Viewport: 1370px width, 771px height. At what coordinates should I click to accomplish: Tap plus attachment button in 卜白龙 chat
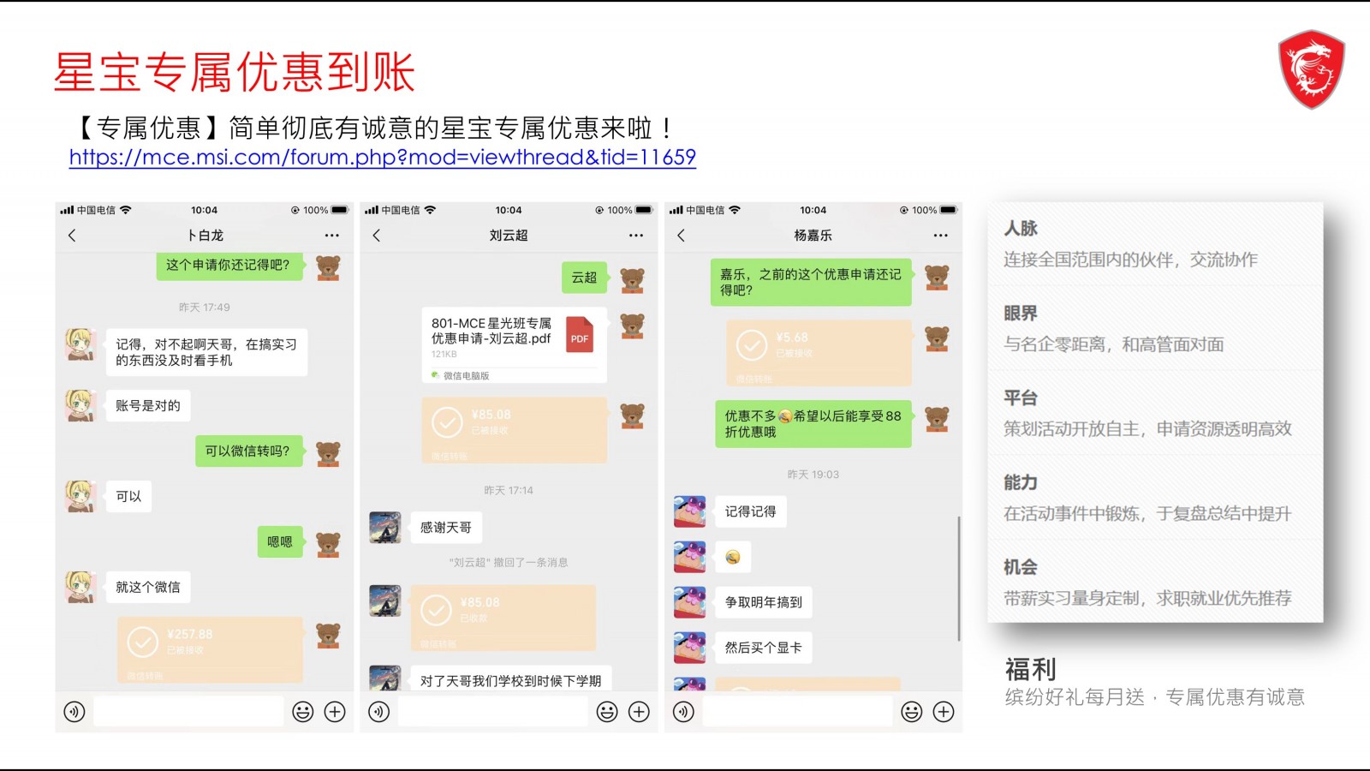[x=335, y=712]
